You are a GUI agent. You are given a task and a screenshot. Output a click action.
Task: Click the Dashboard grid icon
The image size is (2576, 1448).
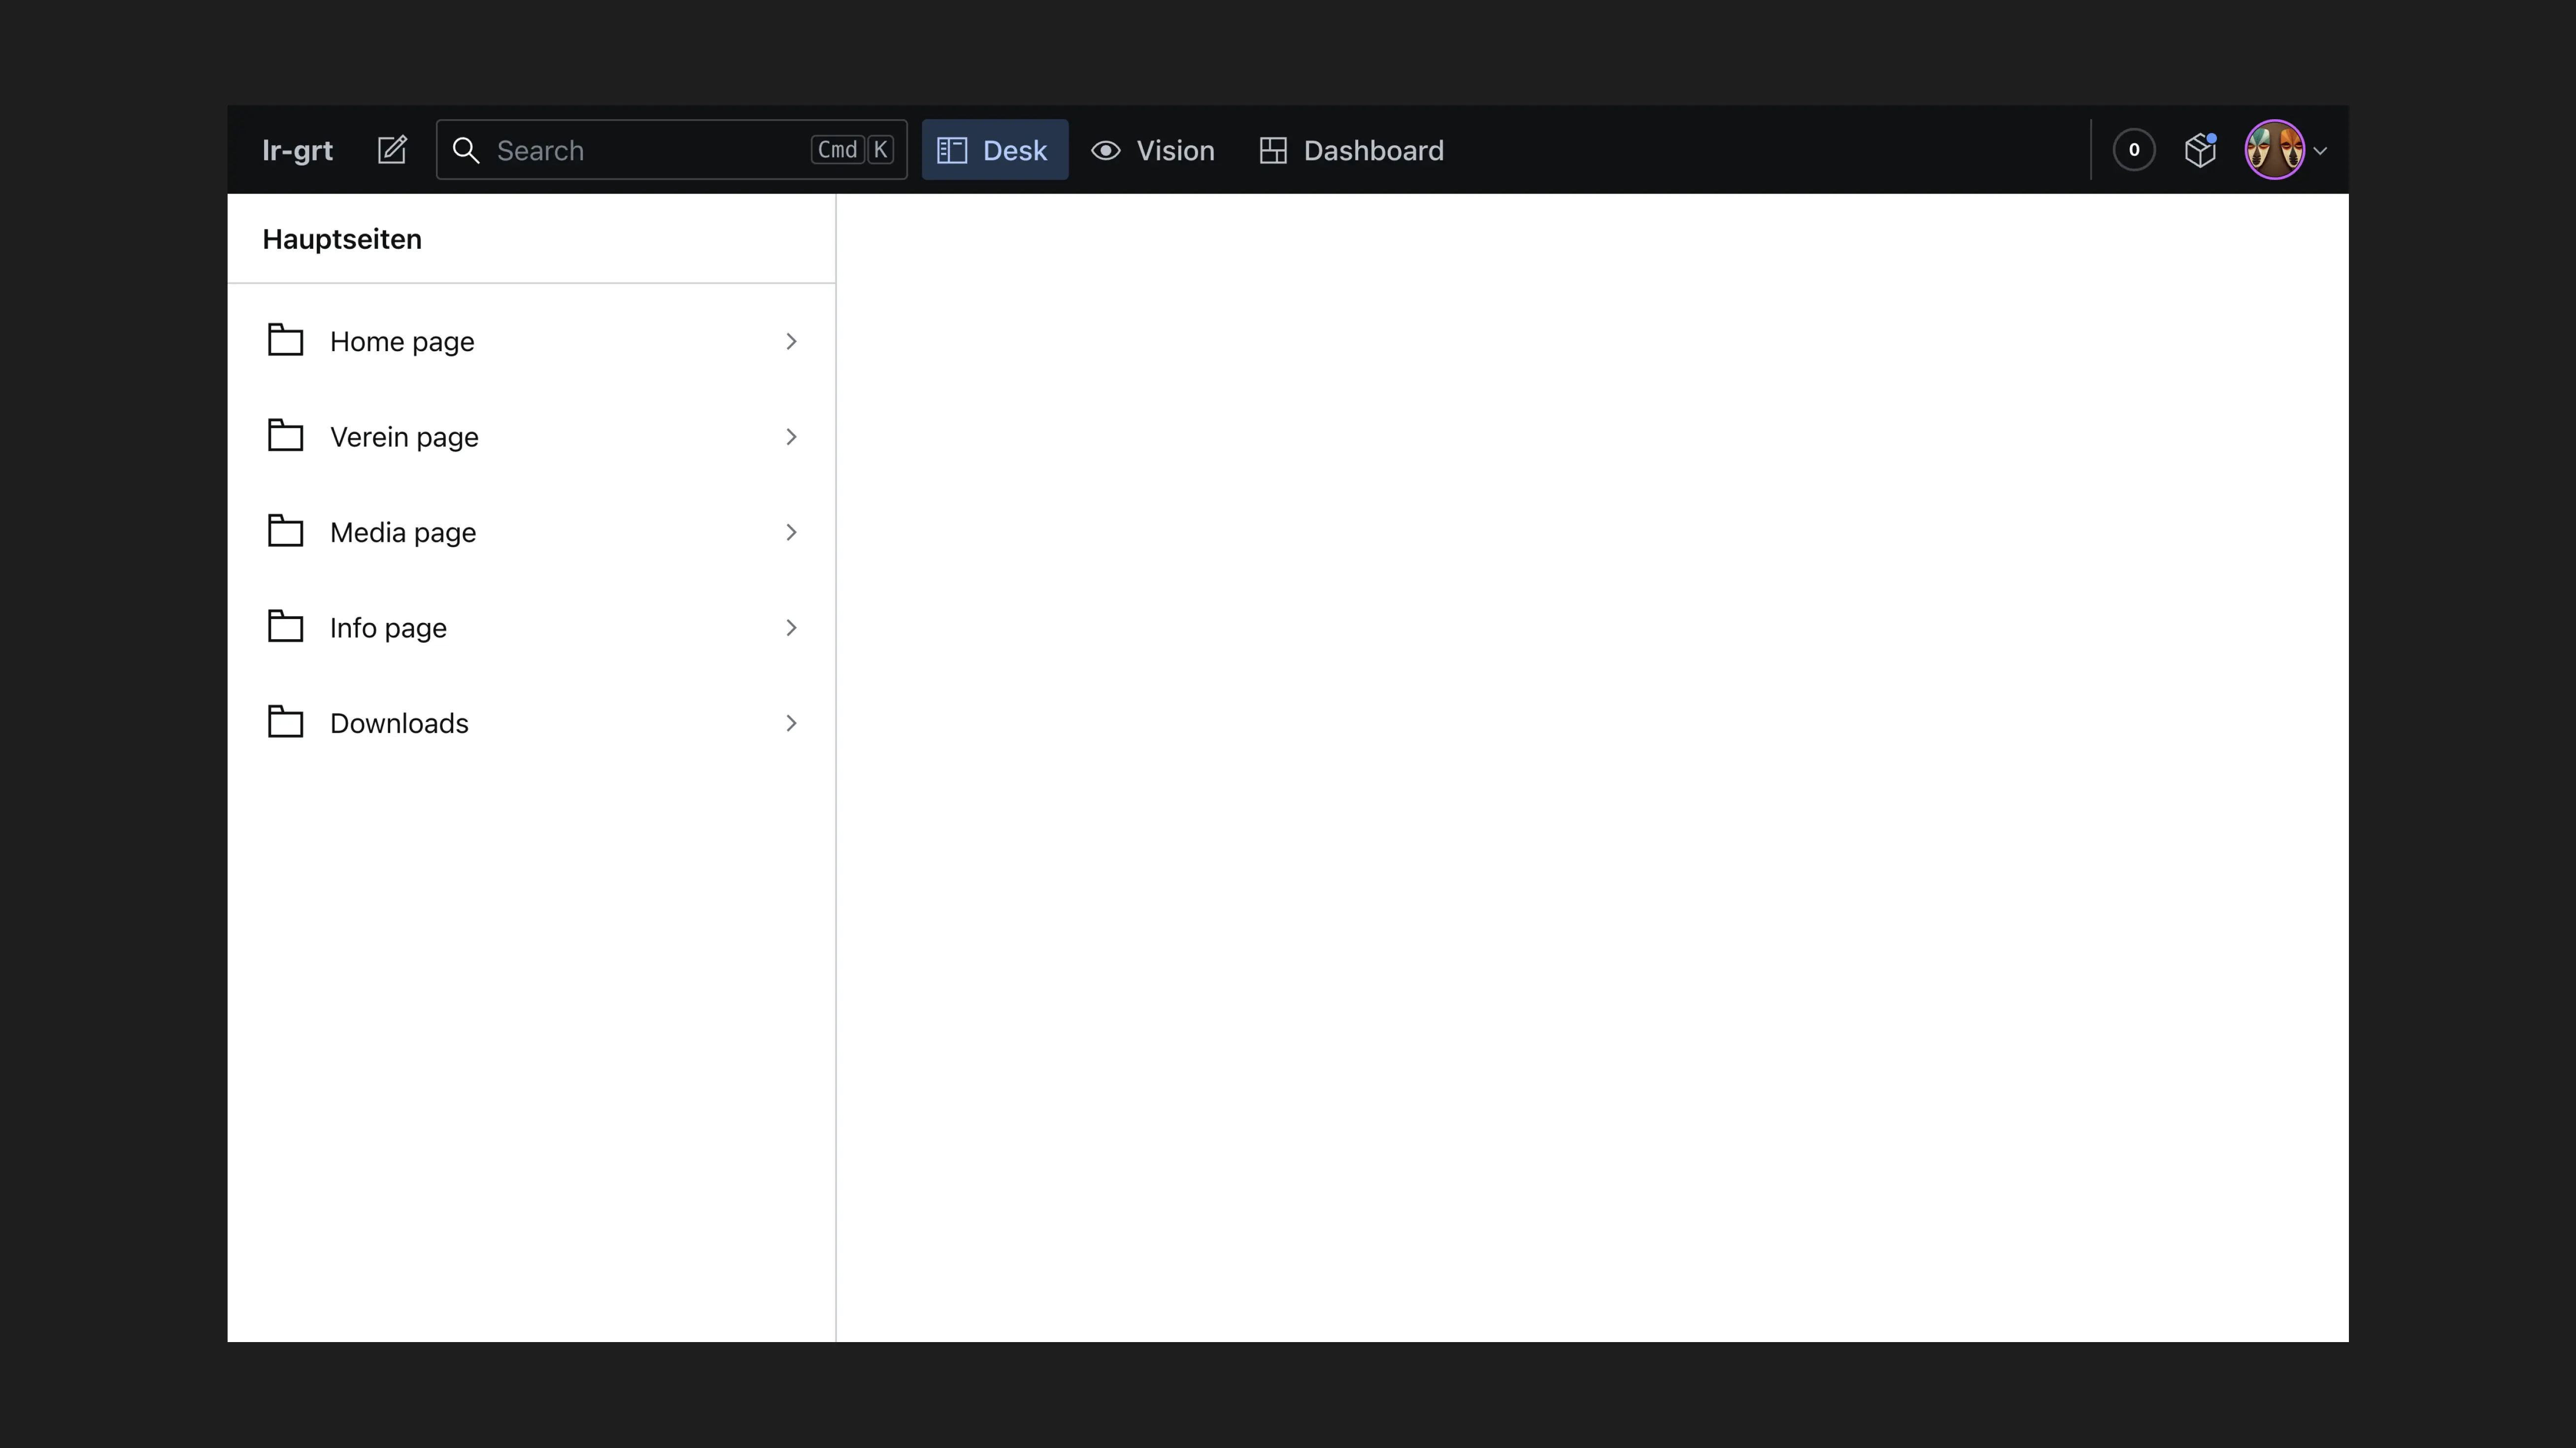point(1273,150)
